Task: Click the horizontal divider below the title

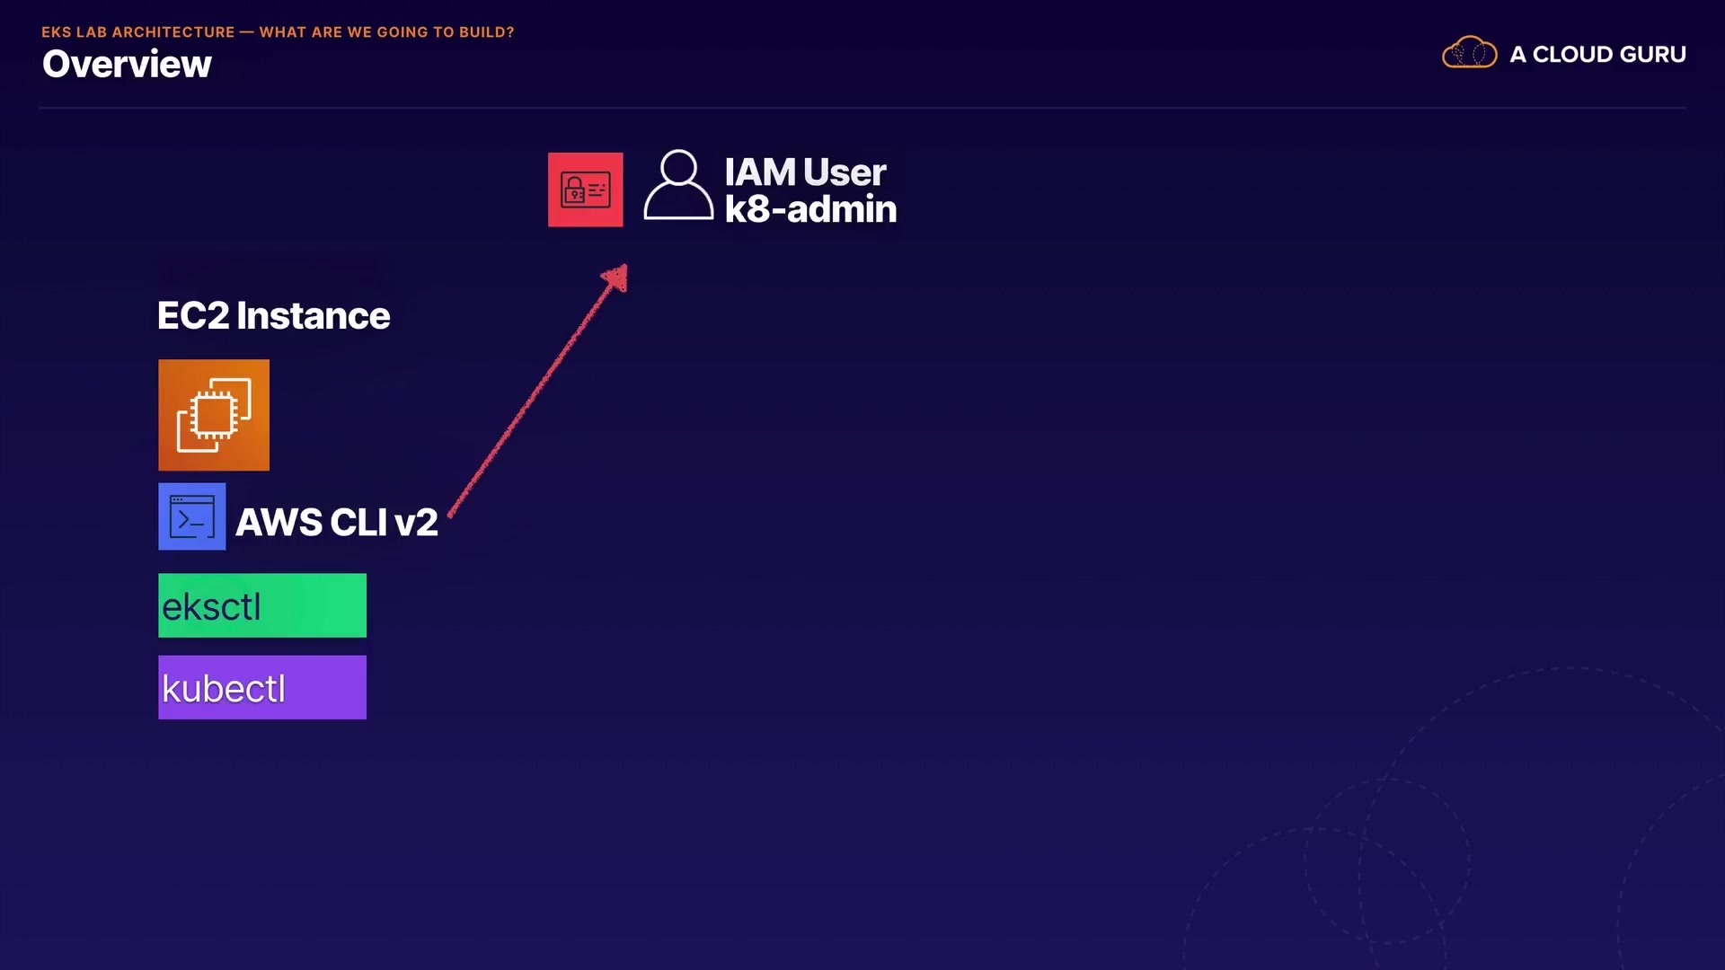Action: click(x=862, y=108)
